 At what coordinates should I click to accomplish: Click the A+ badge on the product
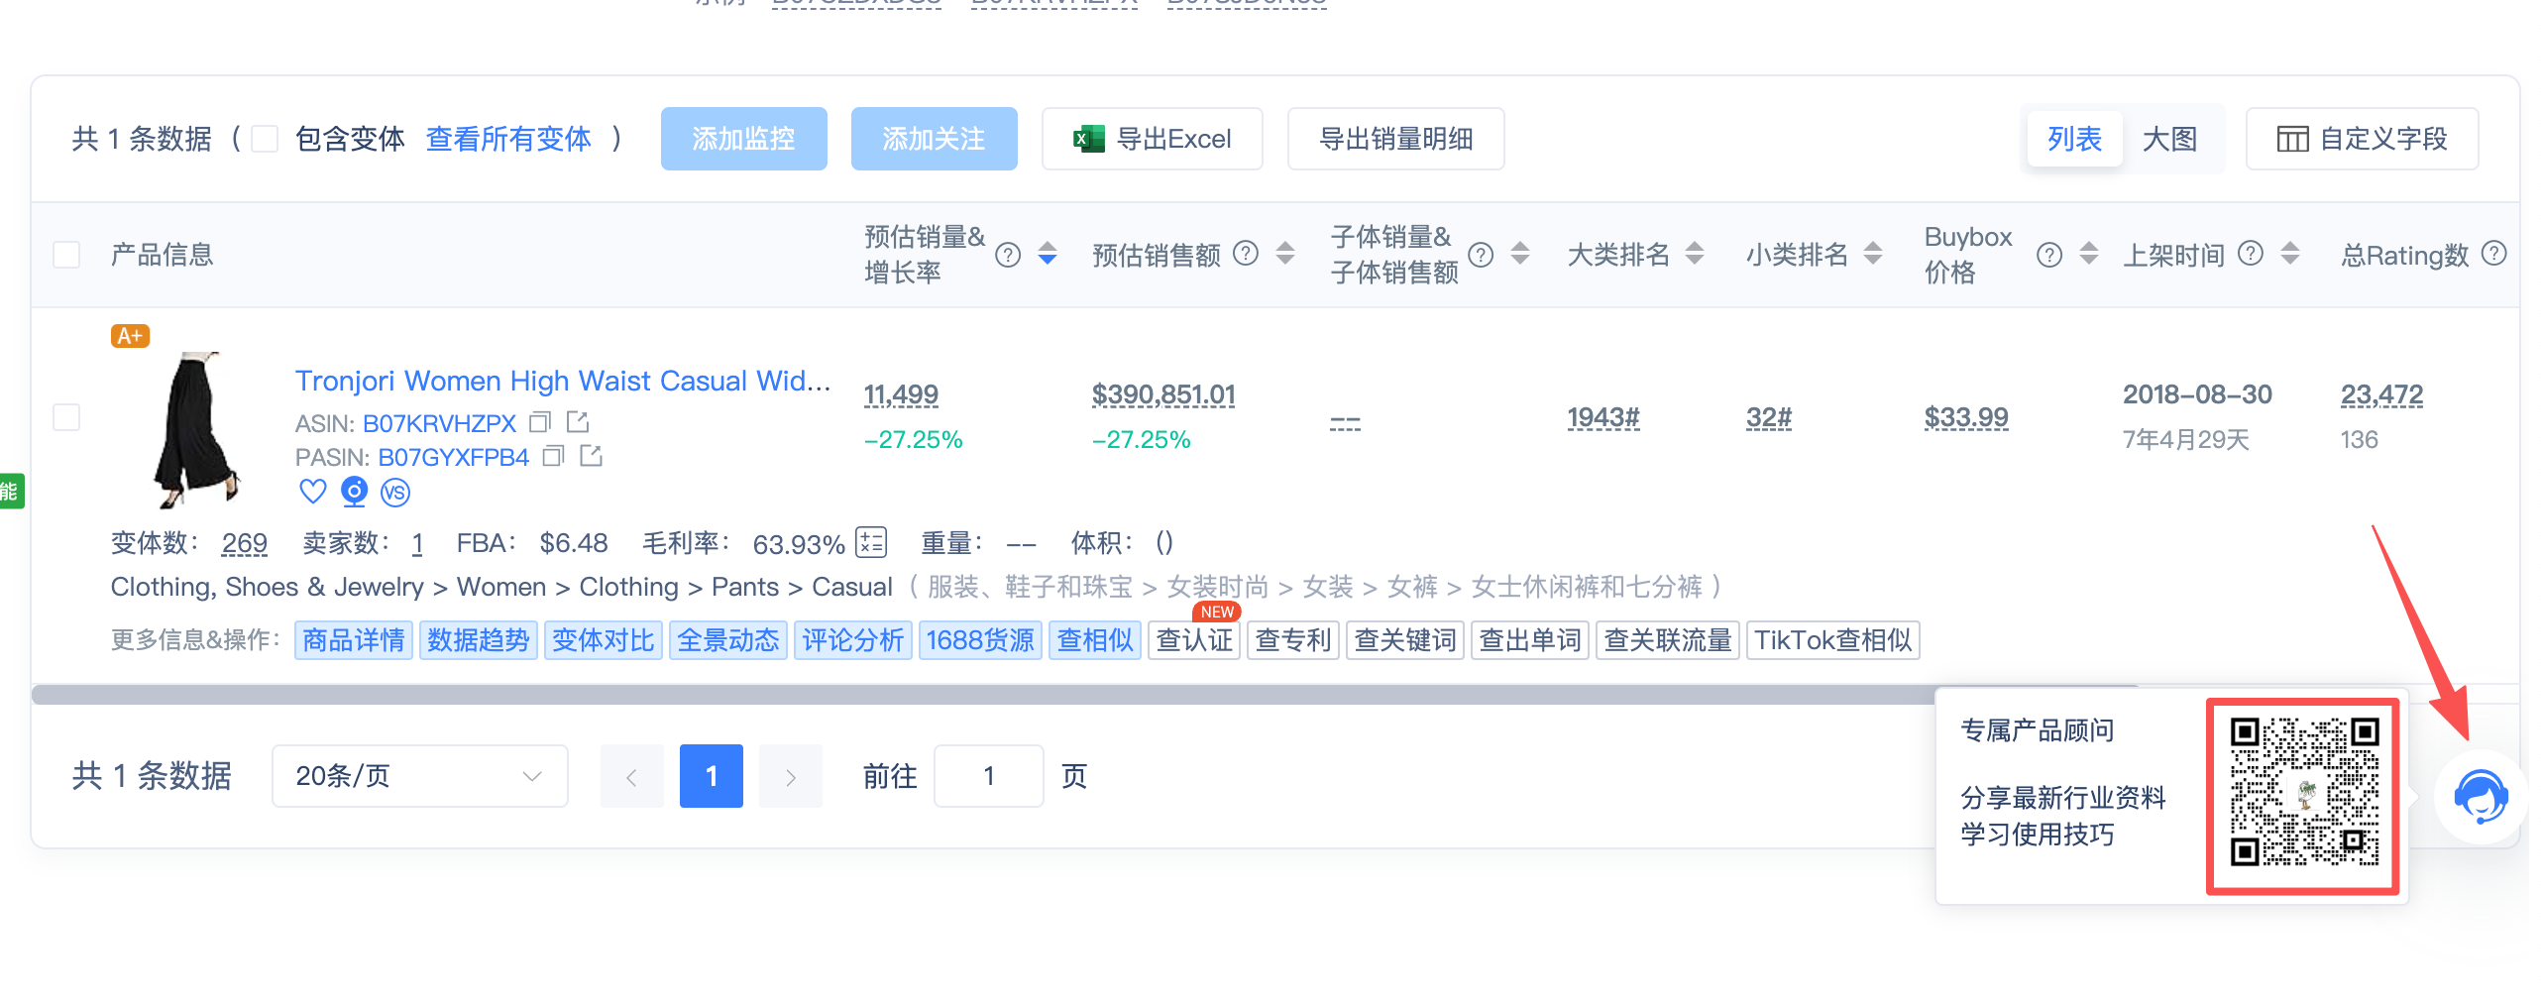130,336
